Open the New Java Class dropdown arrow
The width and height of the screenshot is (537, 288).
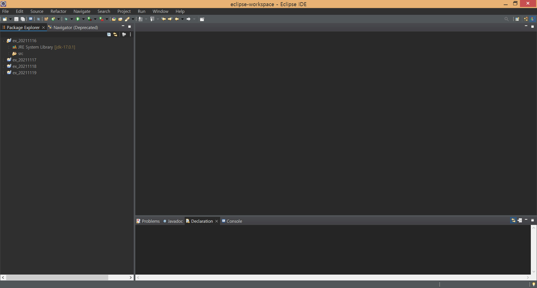[x=58, y=19]
